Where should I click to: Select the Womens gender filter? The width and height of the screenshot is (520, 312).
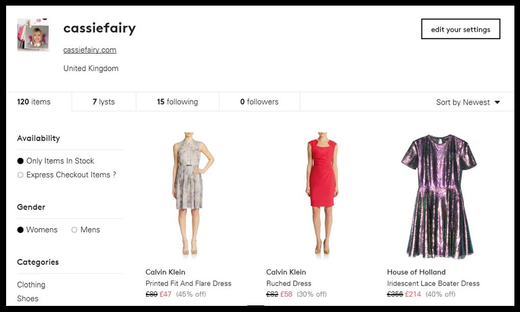pyautogui.click(x=20, y=230)
